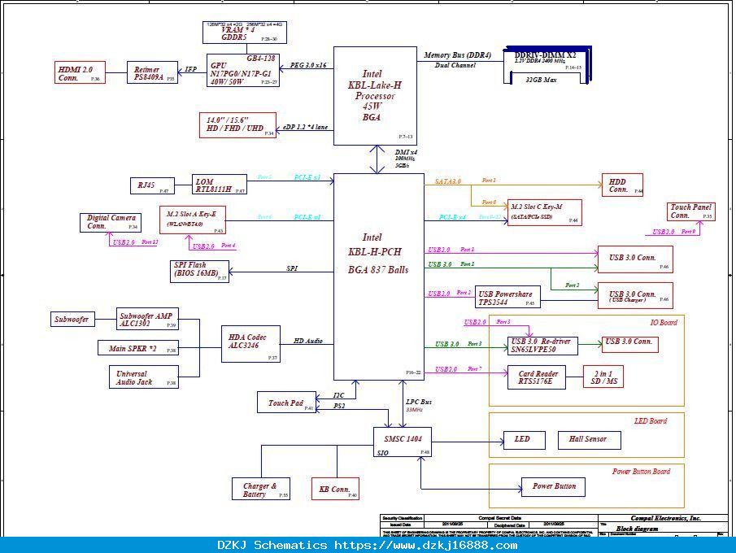Select the RJ45 block
The width and height of the screenshot is (736, 553).
[152, 185]
